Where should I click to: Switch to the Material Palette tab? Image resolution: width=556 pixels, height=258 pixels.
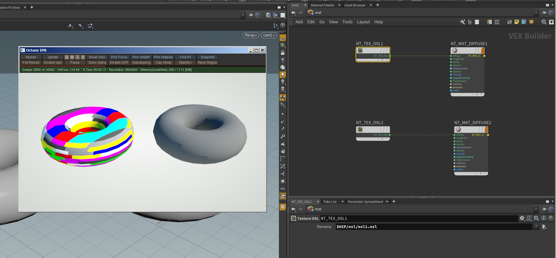coord(322,5)
